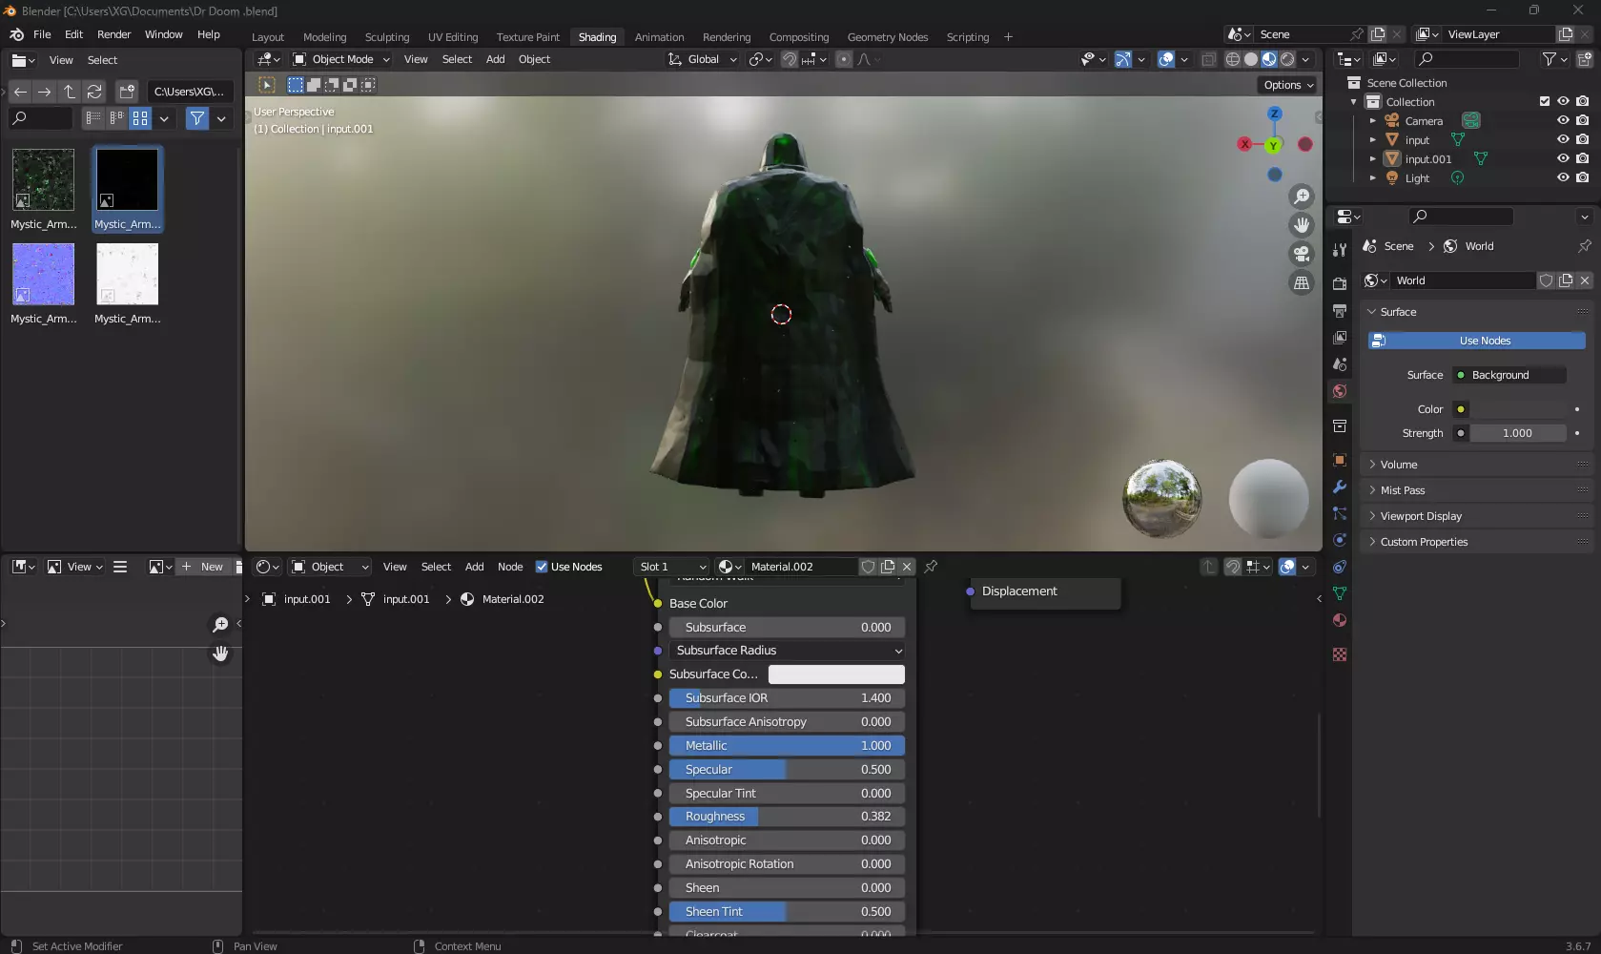Click the Options button in viewport
Viewport: 1601px width, 954px height.
pyautogui.click(x=1288, y=85)
